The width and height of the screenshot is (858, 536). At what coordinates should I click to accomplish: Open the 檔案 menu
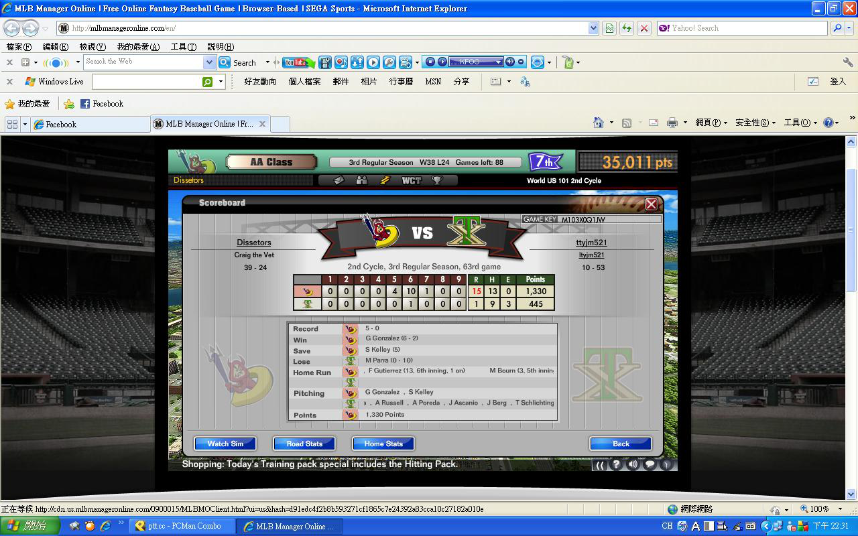[19, 47]
